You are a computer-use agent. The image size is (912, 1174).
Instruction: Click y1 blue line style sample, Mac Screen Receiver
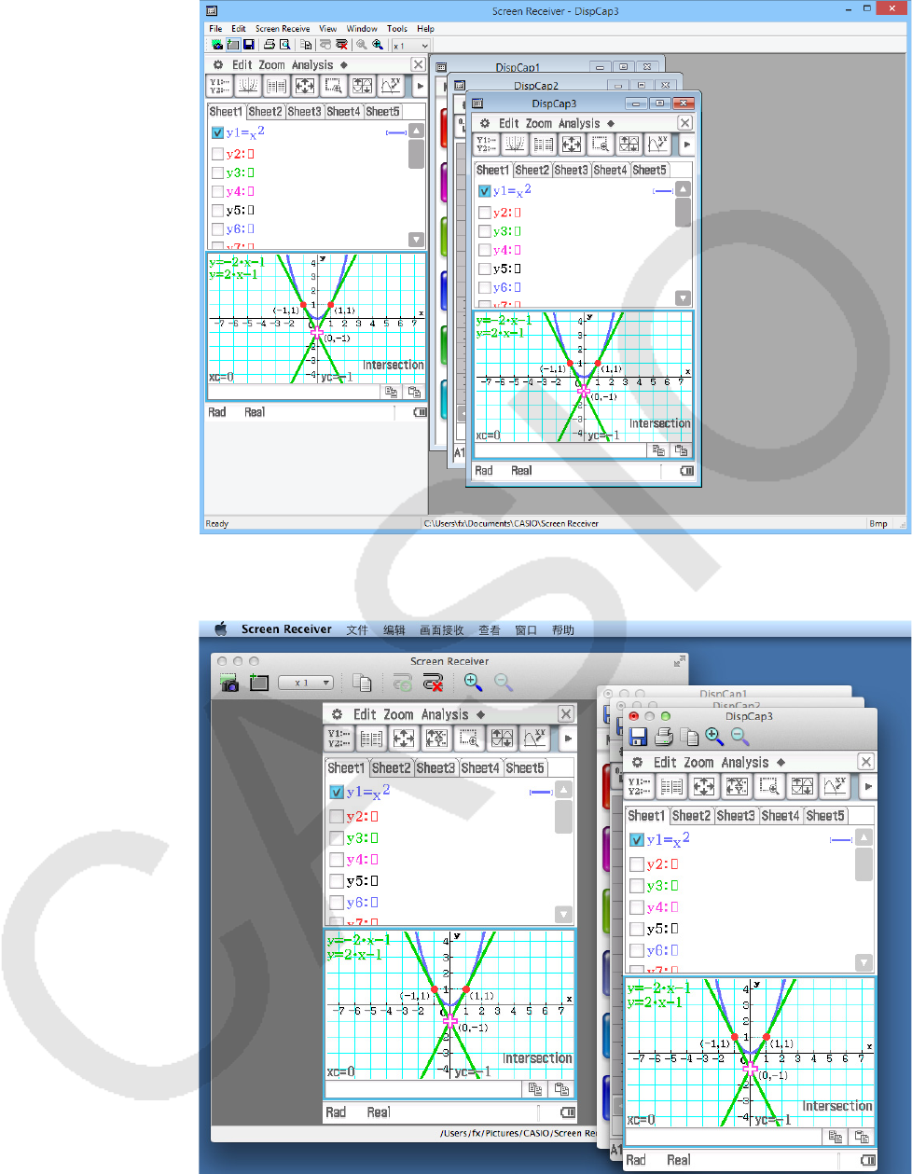click(541, 792)
